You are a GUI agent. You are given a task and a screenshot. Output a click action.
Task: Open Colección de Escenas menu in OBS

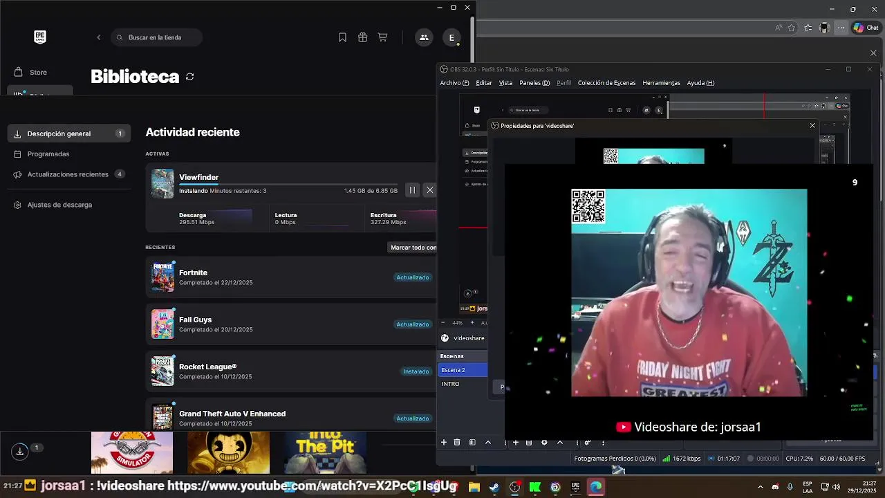(x=606, y=83)
